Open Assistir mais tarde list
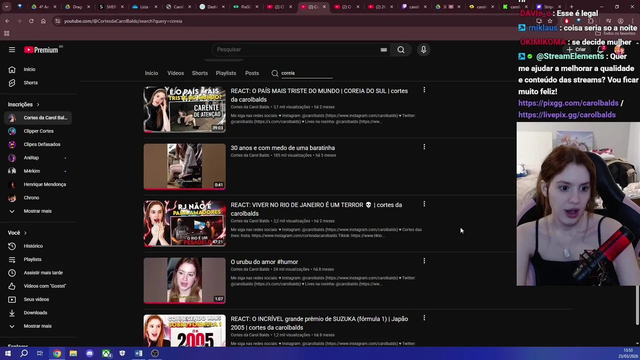 click(38, 272)
